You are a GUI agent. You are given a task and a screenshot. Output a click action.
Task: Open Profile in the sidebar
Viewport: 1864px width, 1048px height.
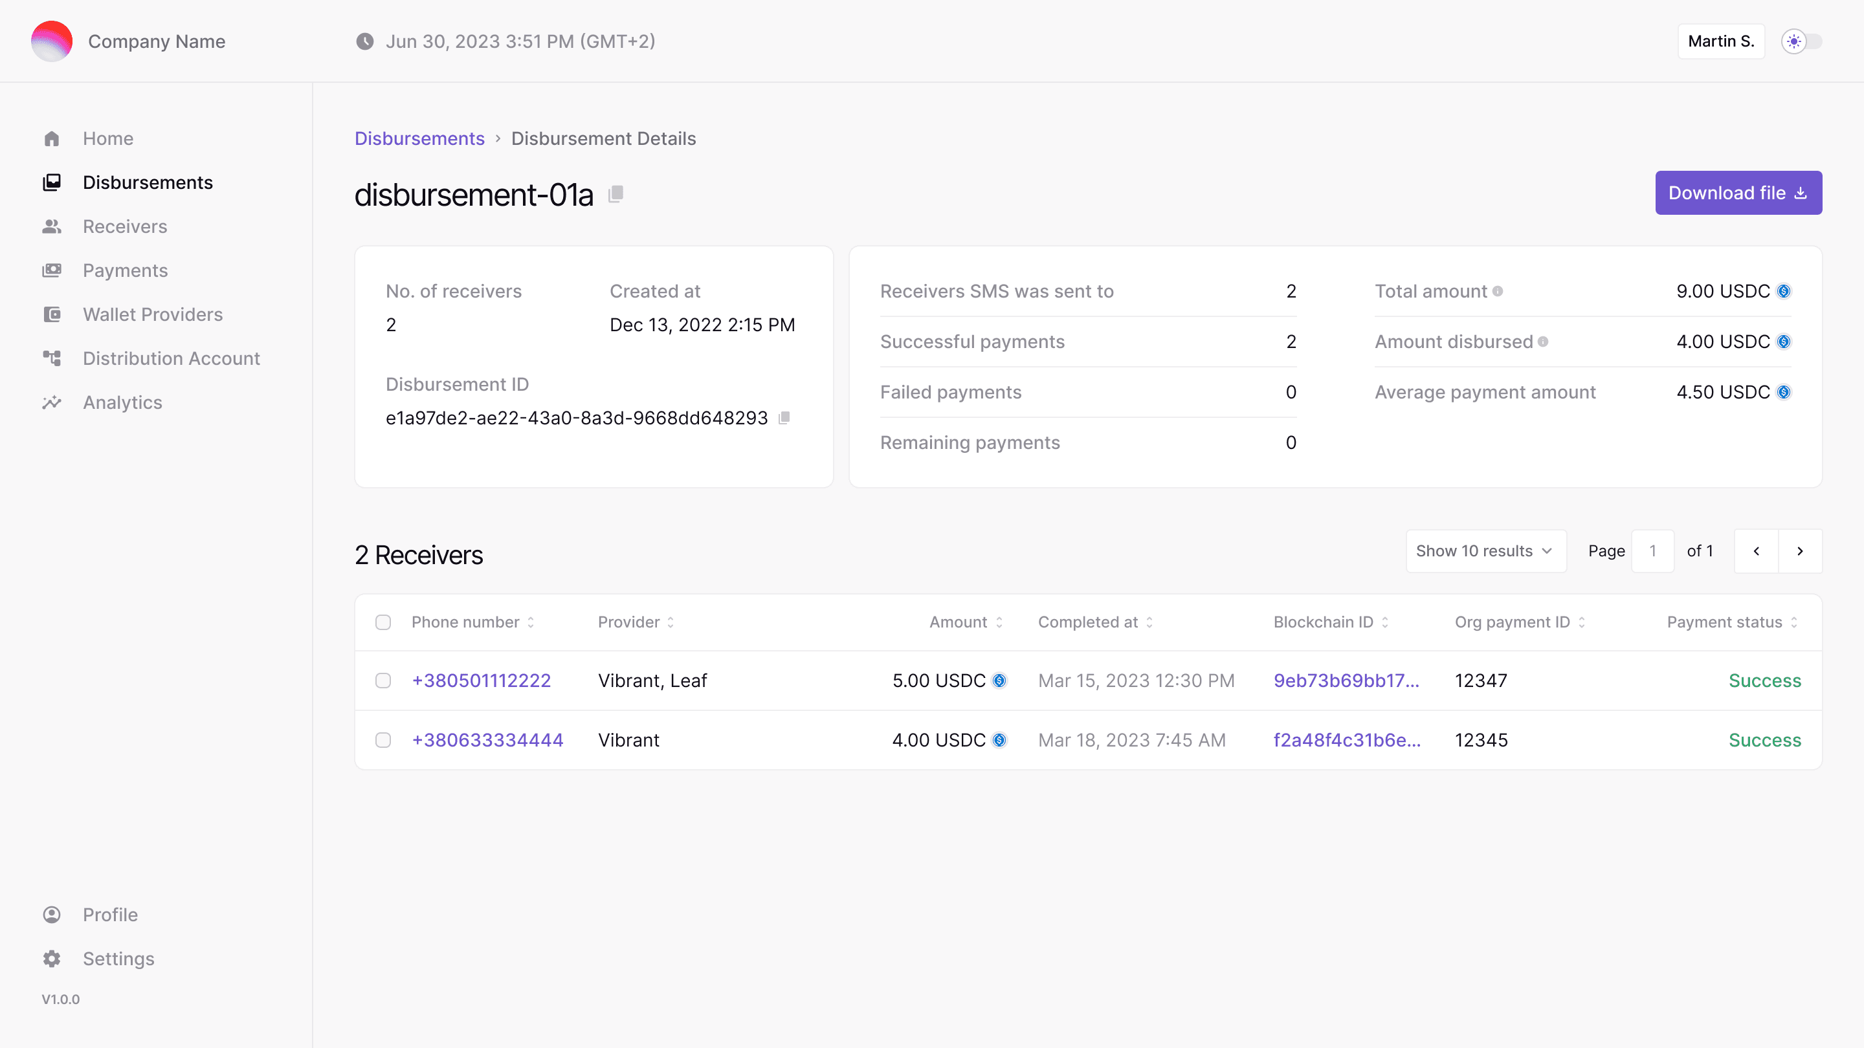coord(110,915)
